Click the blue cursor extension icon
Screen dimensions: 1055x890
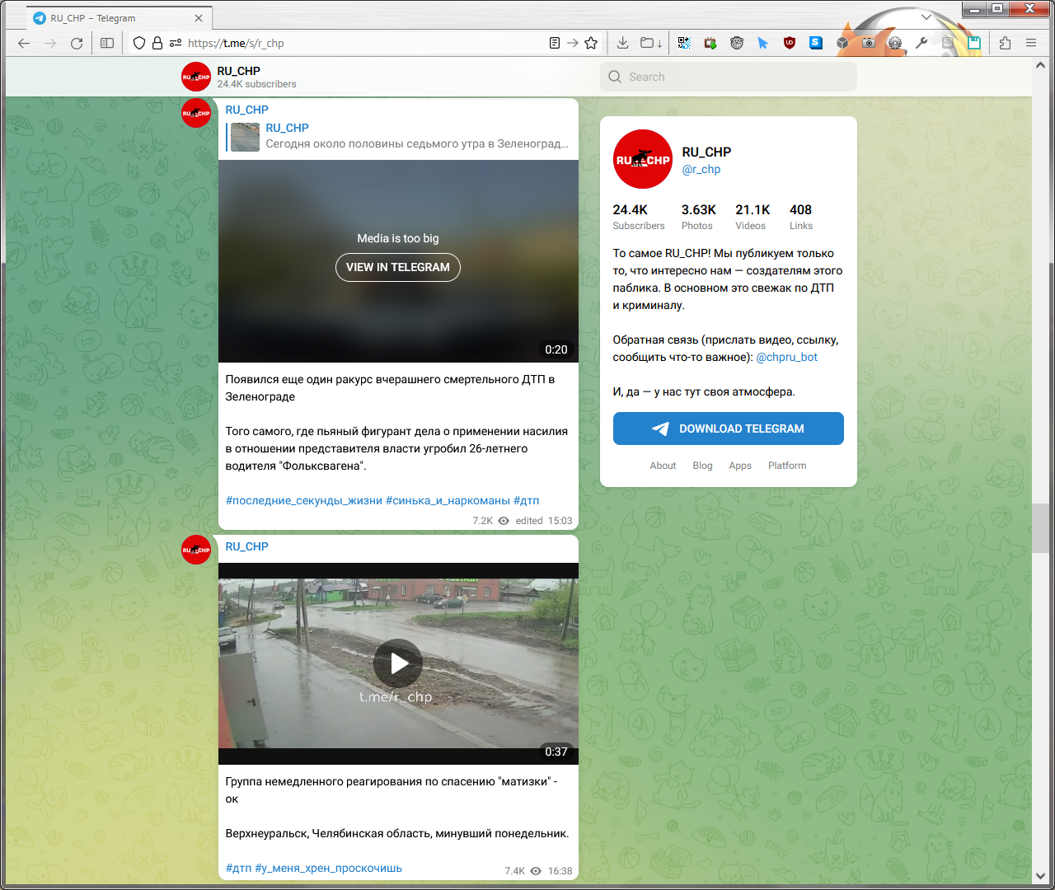[x=763, y=43]
